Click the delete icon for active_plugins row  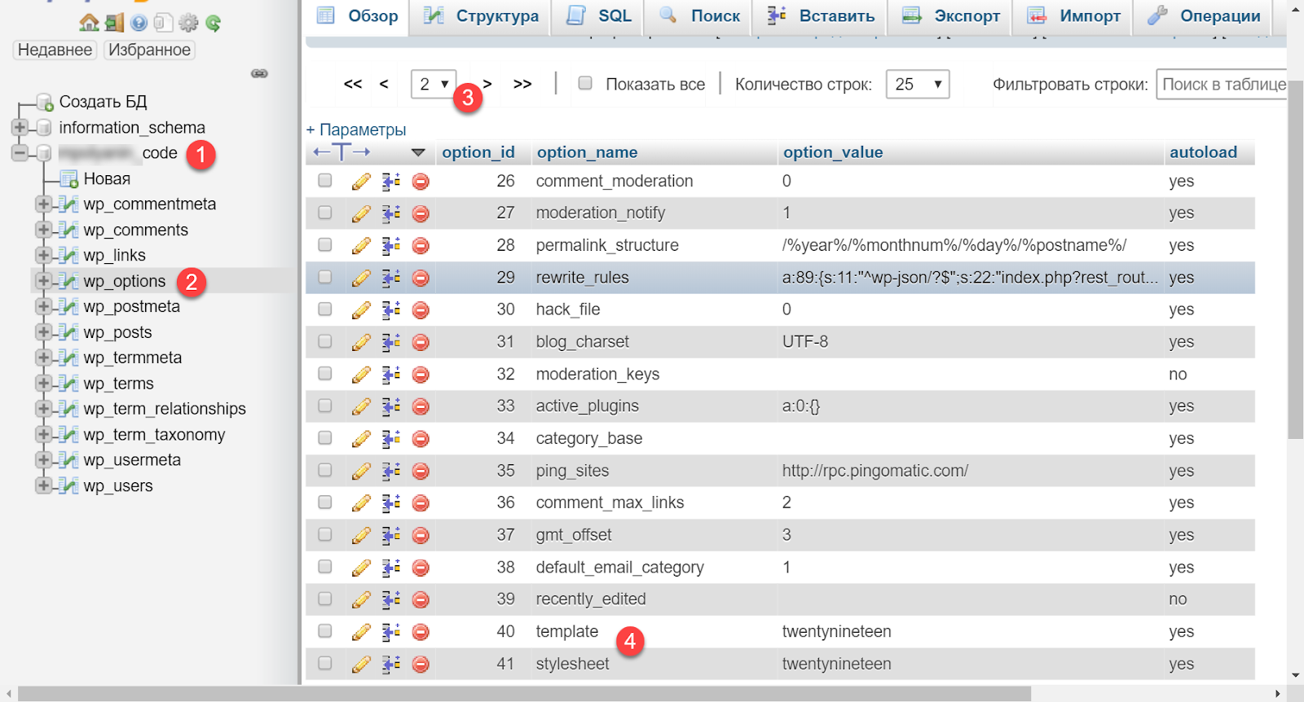421,407
